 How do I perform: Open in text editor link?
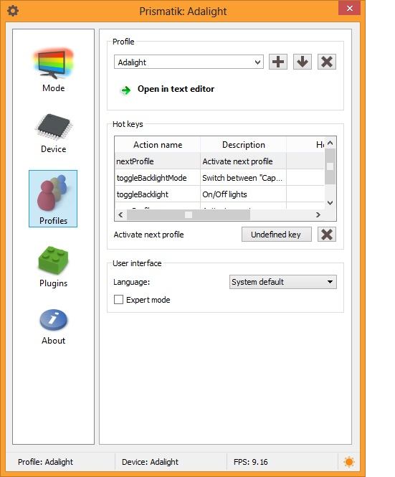tap(176, 89)
